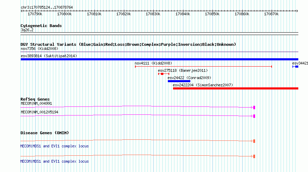Click the magenta exon box of MECOM|NM_004991
308x172 pixels.
pyautogui.click(x=254, y=108)
